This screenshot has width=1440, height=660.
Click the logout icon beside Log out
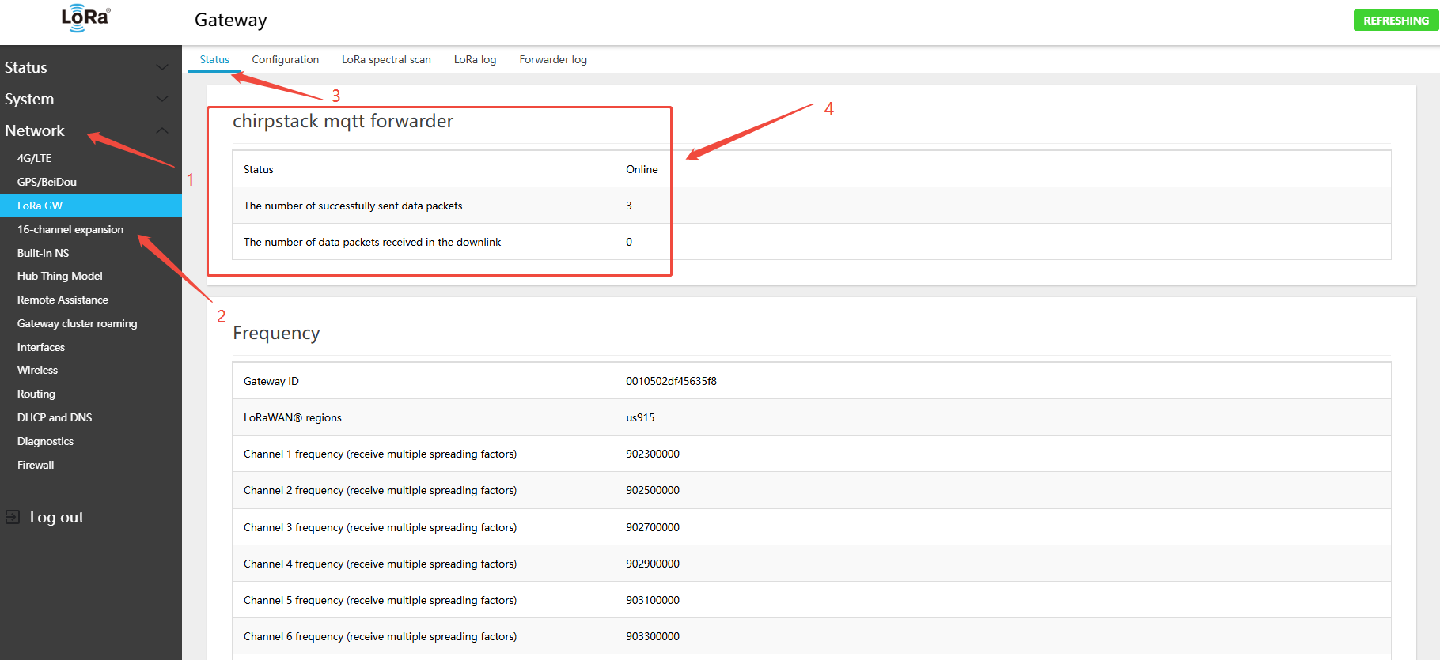pos(13,517)
